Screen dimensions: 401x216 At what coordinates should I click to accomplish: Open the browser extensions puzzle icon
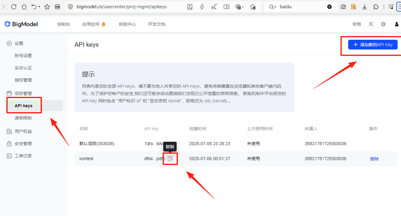click(376, 6)
